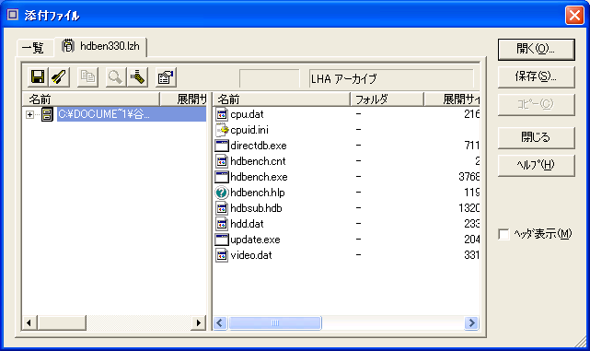This screenshot has height=351, width=590.
Task: Select the cpuid.ini file name
Action: [249, 130]
